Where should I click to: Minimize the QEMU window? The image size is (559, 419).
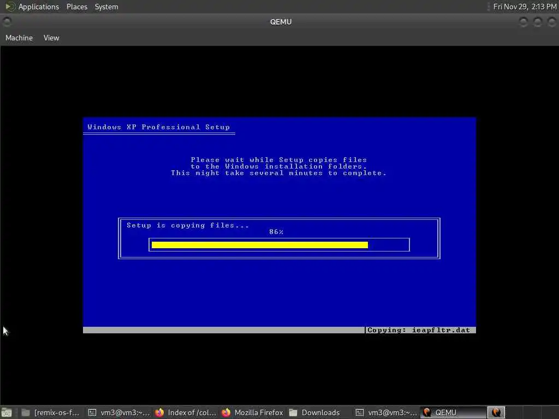click(x=524, y=22)
